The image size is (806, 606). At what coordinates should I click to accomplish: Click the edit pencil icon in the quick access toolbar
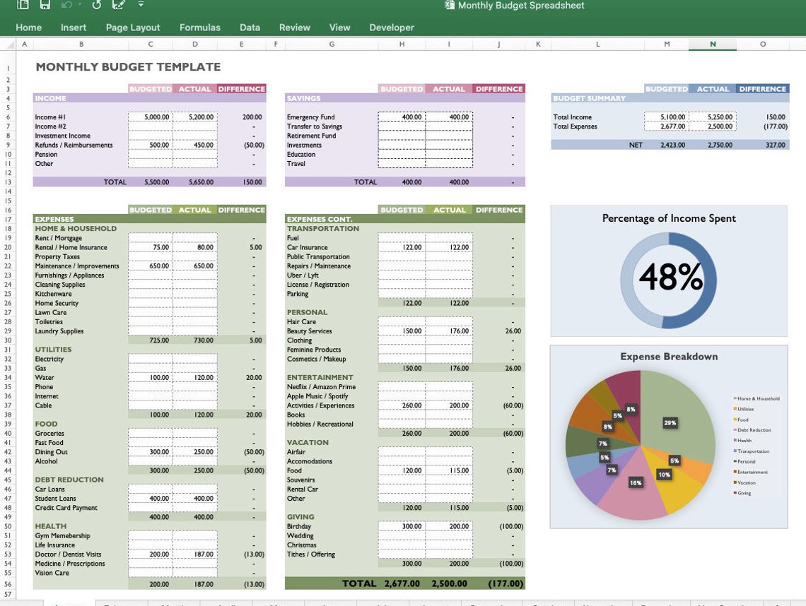[x=119, y=5]
